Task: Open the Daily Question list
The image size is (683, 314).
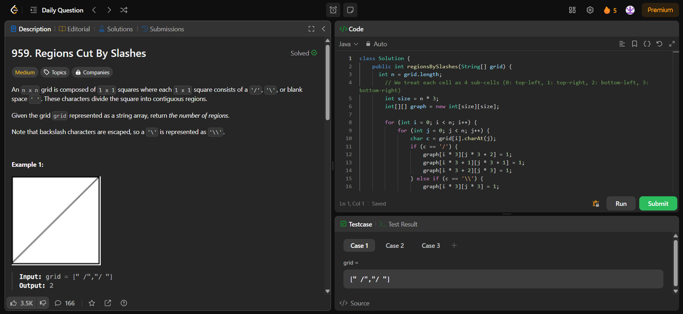Action: [56, 10]
